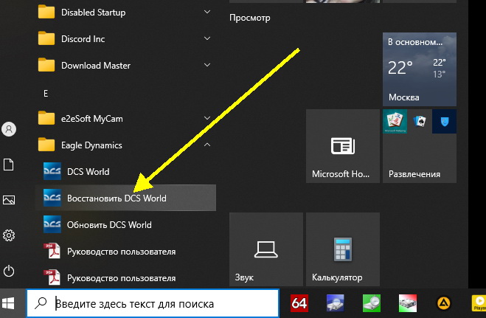Viewport: 486px width, 318px height.
Task: Open Pictures from the sidebar icon
Action: coord(9,200)
